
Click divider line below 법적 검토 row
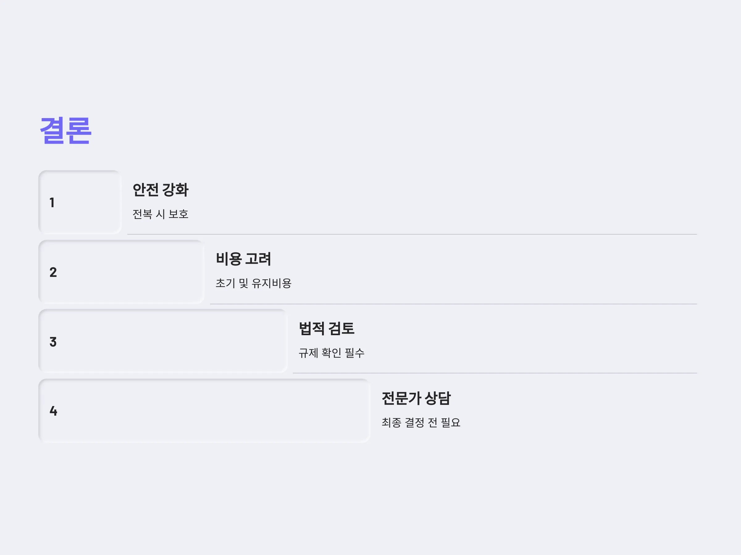495,373
